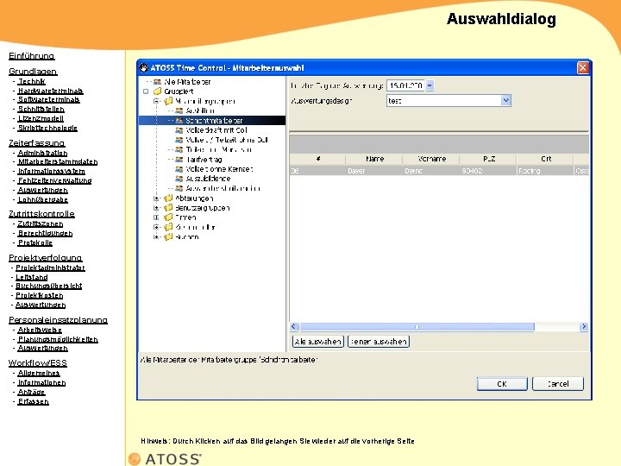Click the Auszubildende group icon
This screenshot has height=466, width=621.
click(x=179, y=179)
